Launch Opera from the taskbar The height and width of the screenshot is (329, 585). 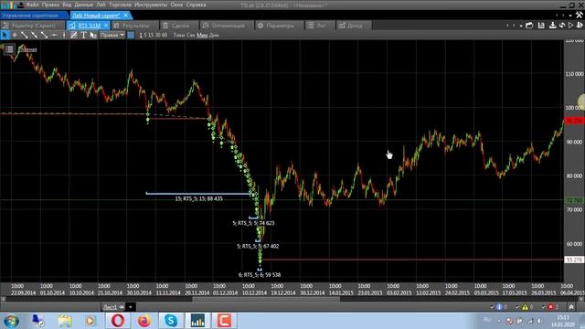(x=118, y=321)
